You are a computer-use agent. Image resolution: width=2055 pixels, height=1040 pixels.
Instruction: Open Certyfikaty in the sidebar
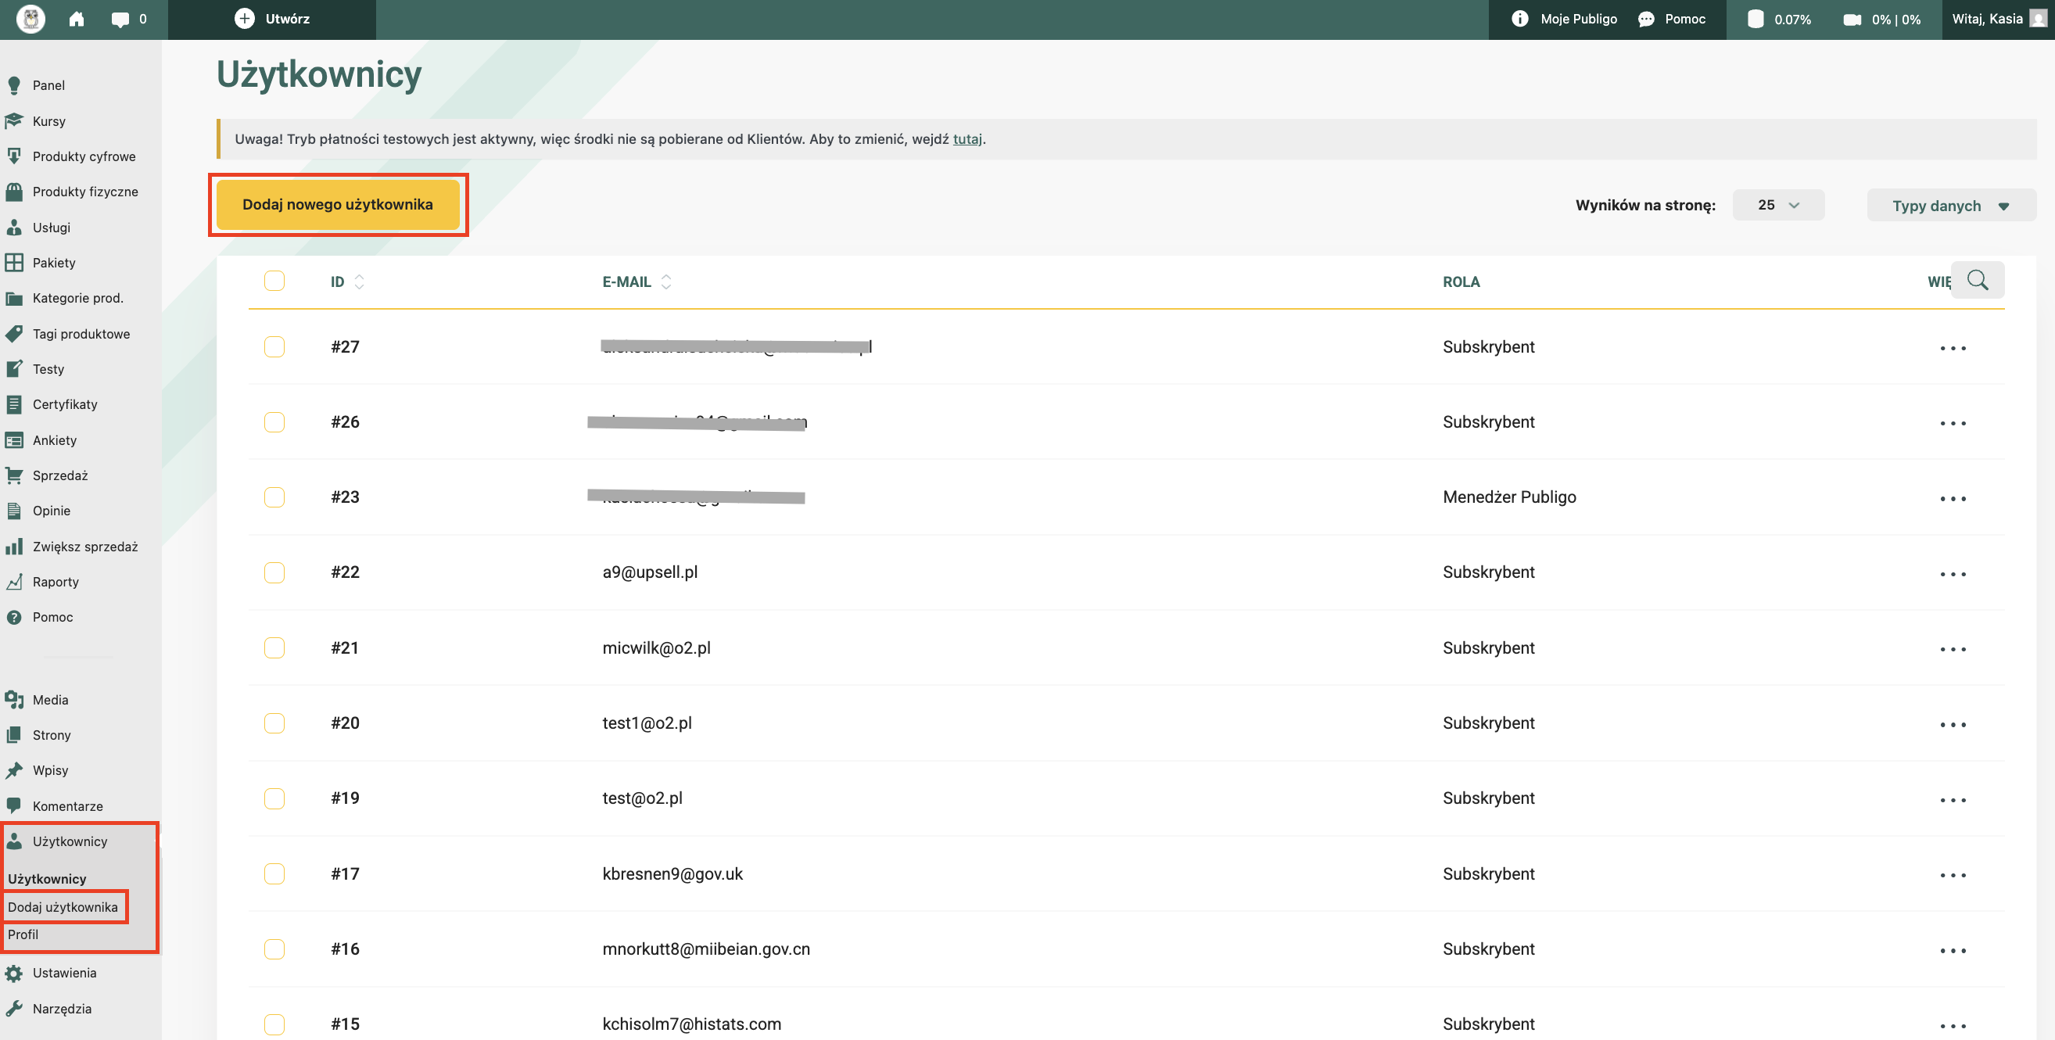[x=65, y=404]
